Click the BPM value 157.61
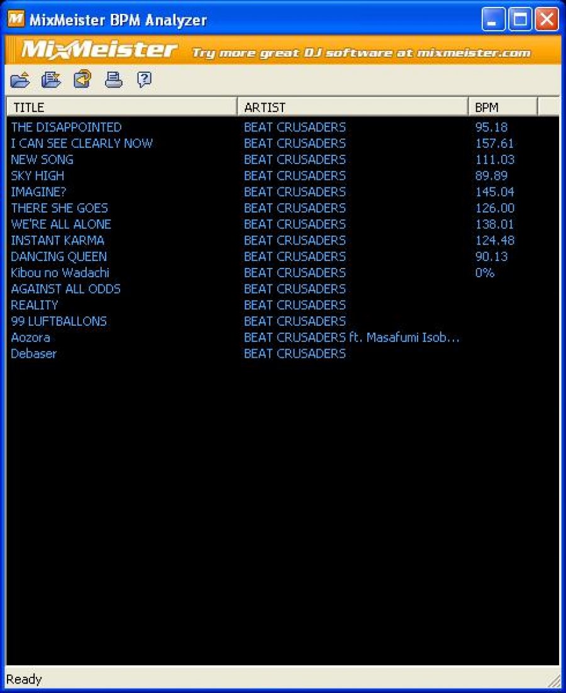The height and width of the screenshot is (693, 566). coord(494,143)
